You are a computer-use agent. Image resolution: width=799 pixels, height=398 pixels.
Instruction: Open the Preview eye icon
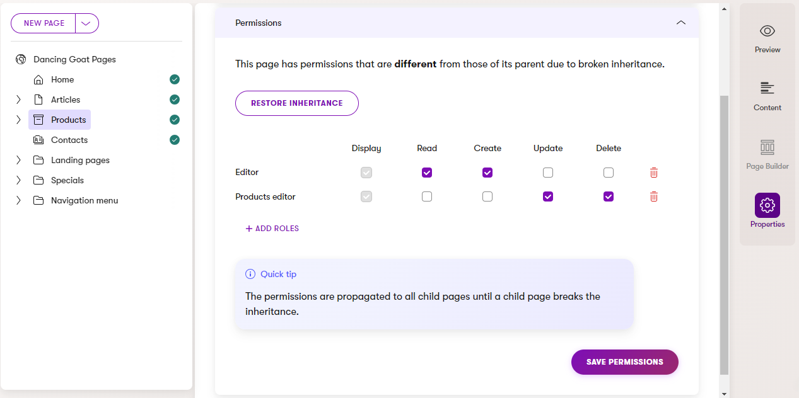coord(767,31)
